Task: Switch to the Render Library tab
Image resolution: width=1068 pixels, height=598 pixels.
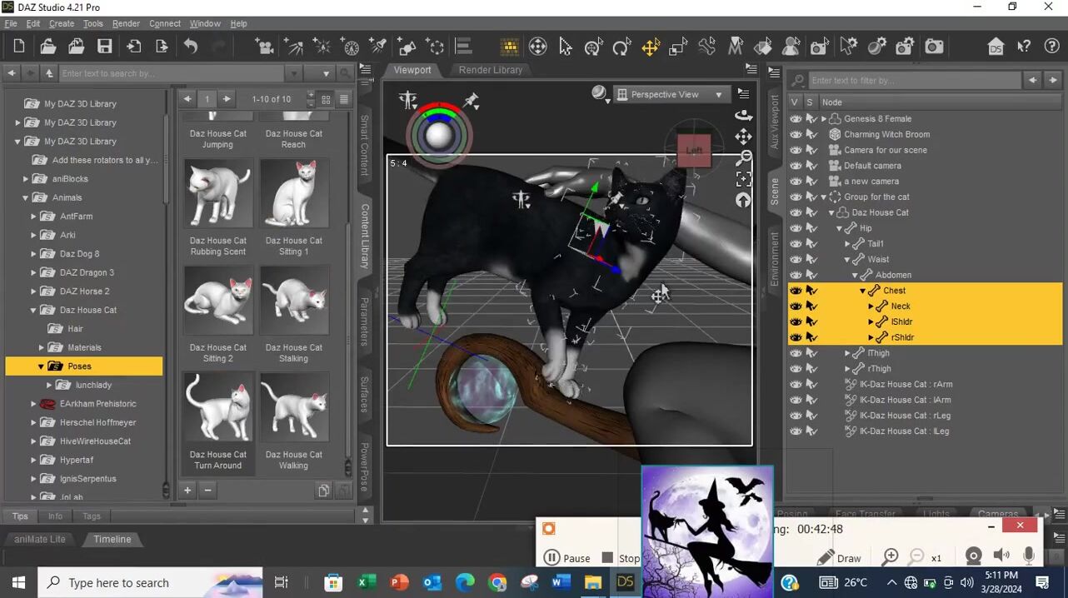Action: (x=490, y=70)
